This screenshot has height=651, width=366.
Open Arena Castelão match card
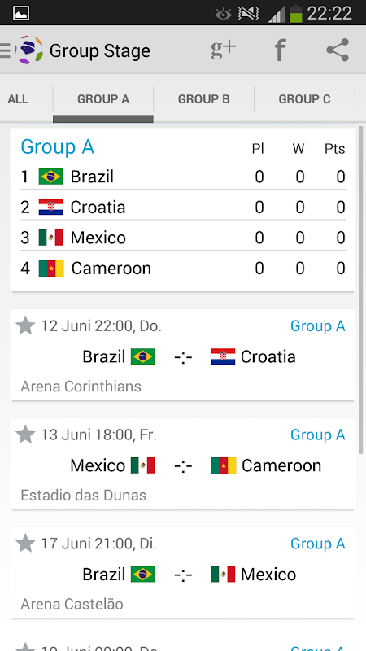pos(182,573)
